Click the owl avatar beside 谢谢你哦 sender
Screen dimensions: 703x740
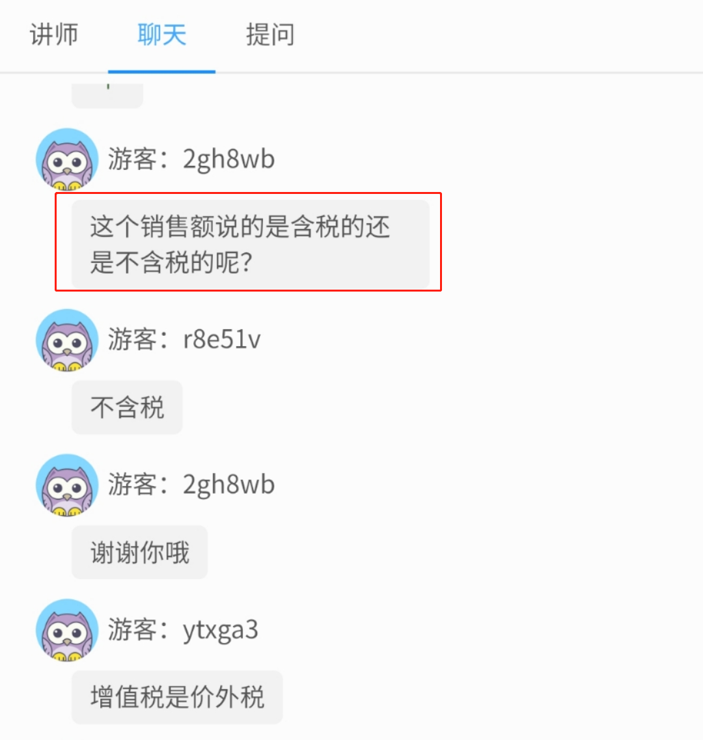(x=67, y=485)
